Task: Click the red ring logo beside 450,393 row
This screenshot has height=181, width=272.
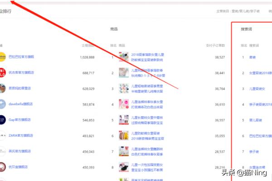Action: coord(3,167)
